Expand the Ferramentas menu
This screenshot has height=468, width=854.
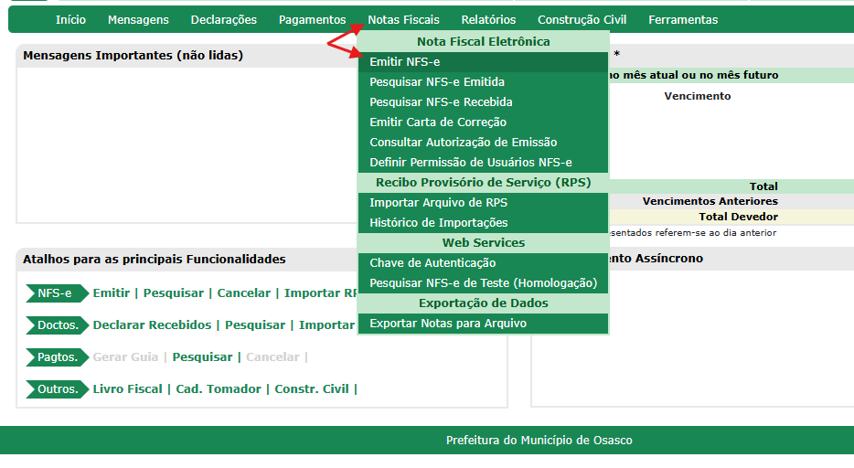683,19
